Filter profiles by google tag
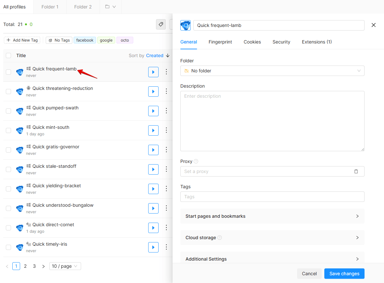 (x=106, y=40)
